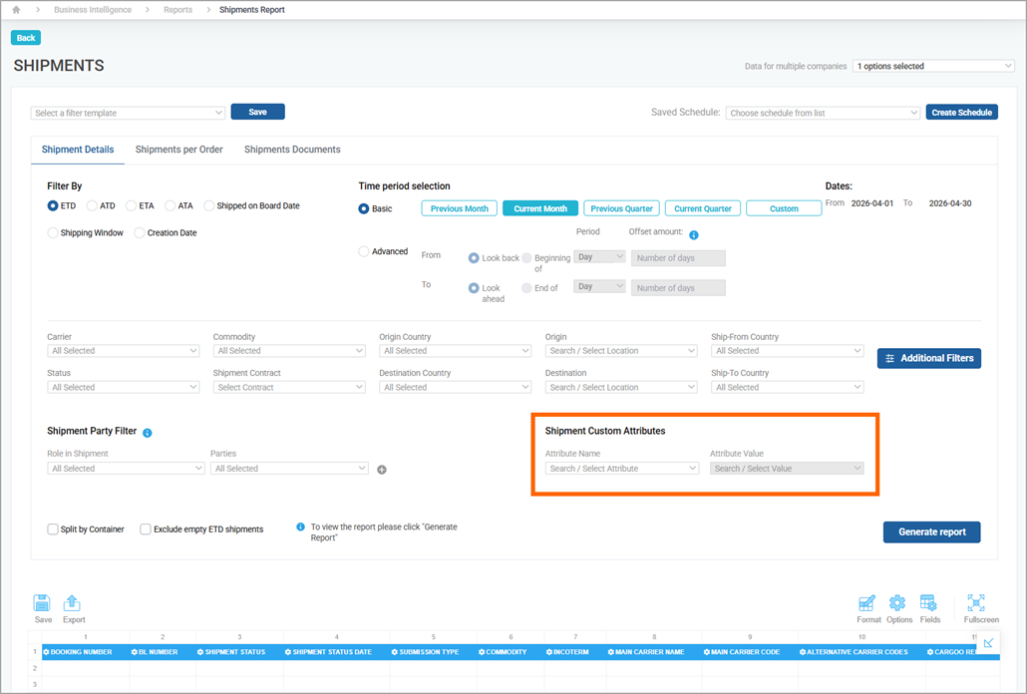Click the Parties All Selected field

point(289,469)
